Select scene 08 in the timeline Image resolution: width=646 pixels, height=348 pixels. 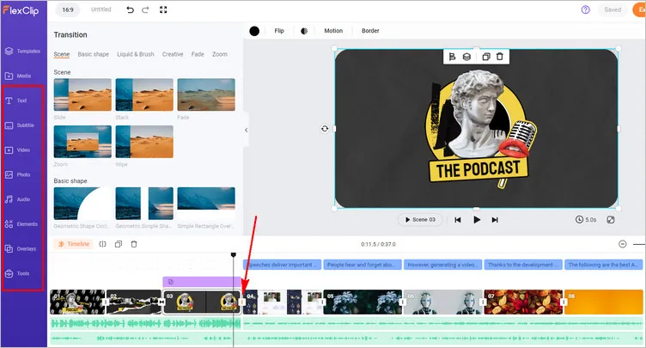[x=603, y=302]
